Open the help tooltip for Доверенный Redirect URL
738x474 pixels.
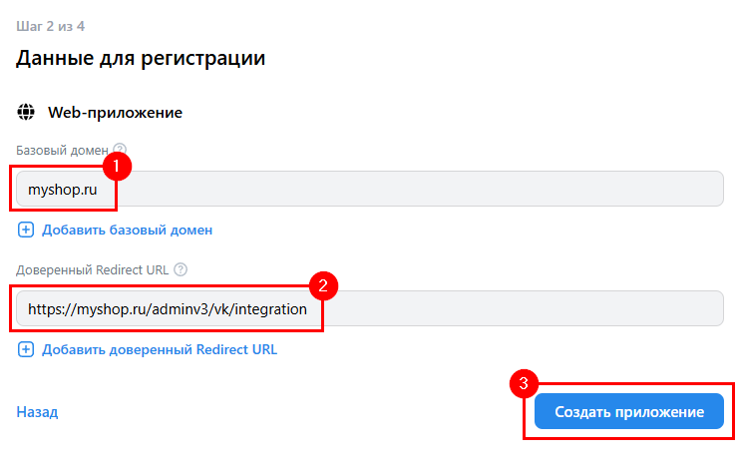coord(181,269)
